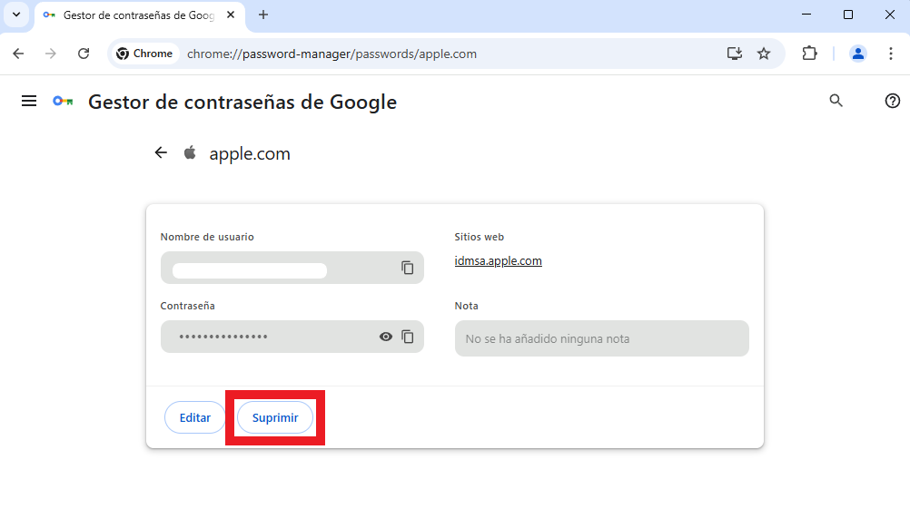This screenshot has width=910, height=528.
Task: Select the Gestor de contraseñas tab
Action: pyautogui.click(x=139, y=15)
